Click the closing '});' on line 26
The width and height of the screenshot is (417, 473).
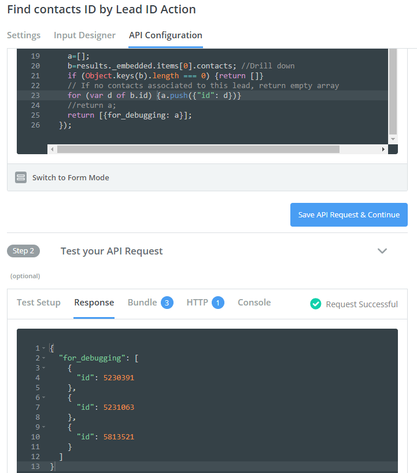point(65,125)
